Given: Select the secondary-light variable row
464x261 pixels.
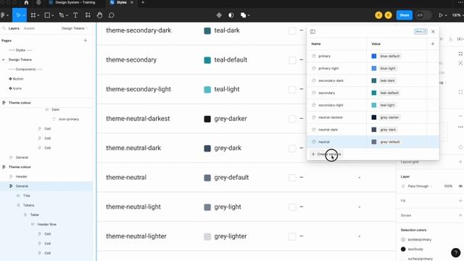Looking at the screenshot, I should (x=373, y=105).
